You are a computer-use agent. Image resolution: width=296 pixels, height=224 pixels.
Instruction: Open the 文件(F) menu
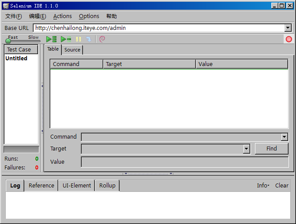pos(13,16)
